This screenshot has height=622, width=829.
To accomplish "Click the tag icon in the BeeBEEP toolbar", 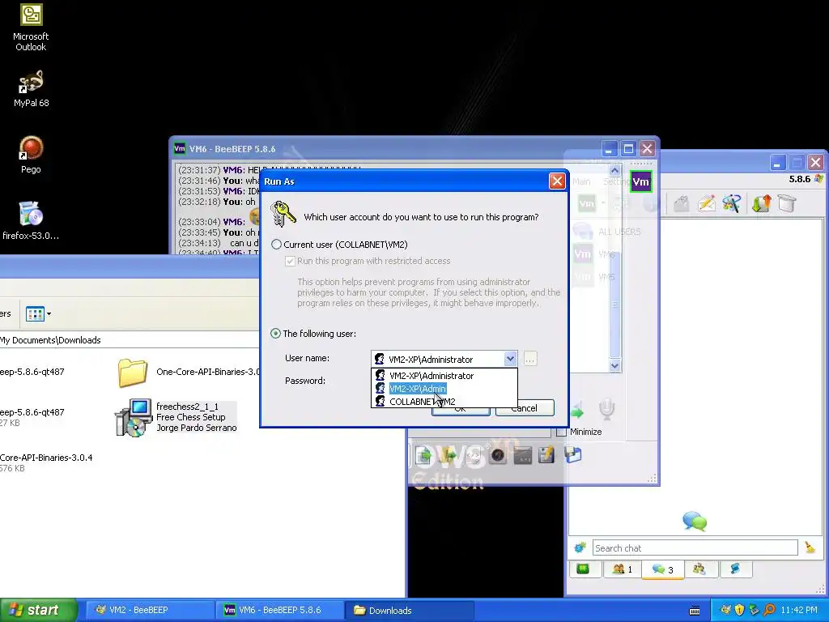I will (682, 203).
